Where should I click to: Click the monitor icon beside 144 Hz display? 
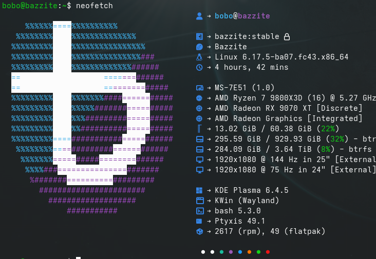pos(199,160)
